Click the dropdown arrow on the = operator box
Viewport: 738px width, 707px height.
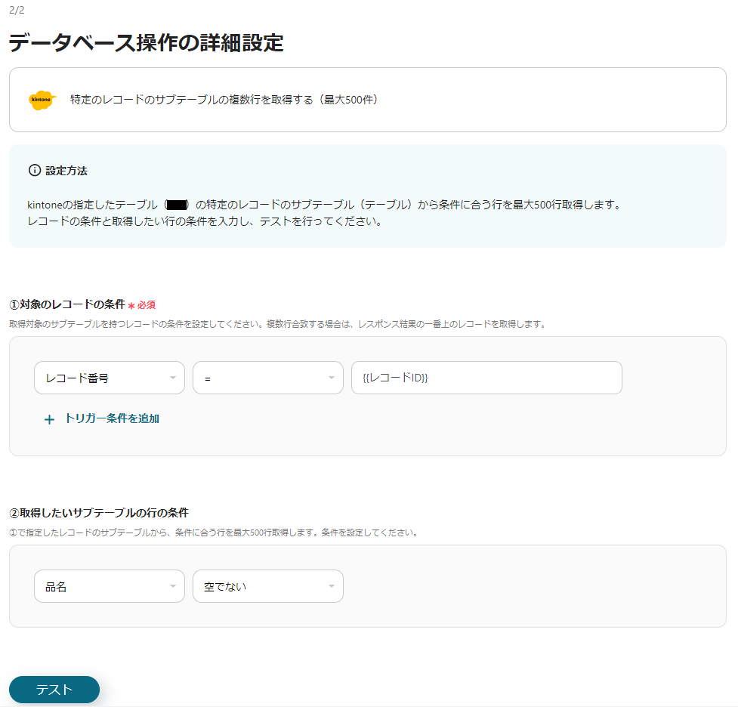tap(331, 378)
